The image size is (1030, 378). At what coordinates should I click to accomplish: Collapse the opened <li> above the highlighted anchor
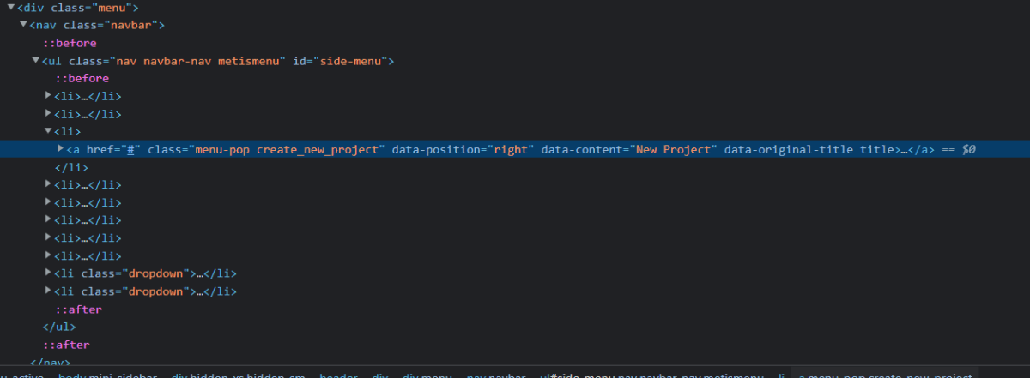[x=48, y=131]
